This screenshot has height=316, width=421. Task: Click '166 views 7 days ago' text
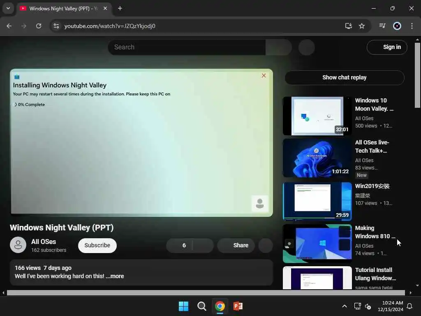tap(43, 268)
